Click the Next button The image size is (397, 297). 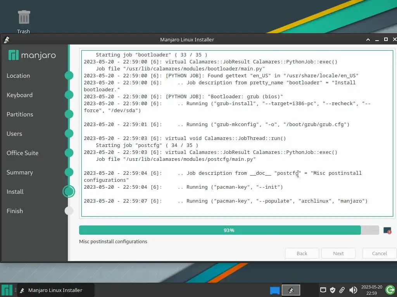(x=338, y=253)
